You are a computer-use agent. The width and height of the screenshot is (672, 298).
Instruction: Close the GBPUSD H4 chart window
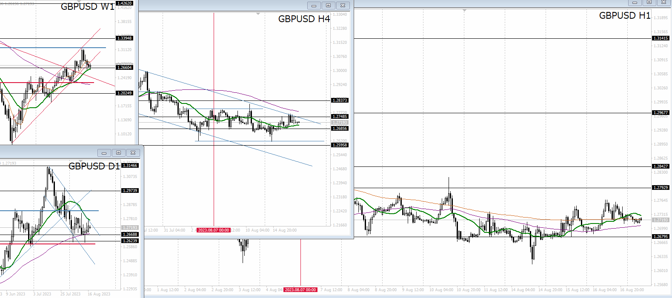343,6
